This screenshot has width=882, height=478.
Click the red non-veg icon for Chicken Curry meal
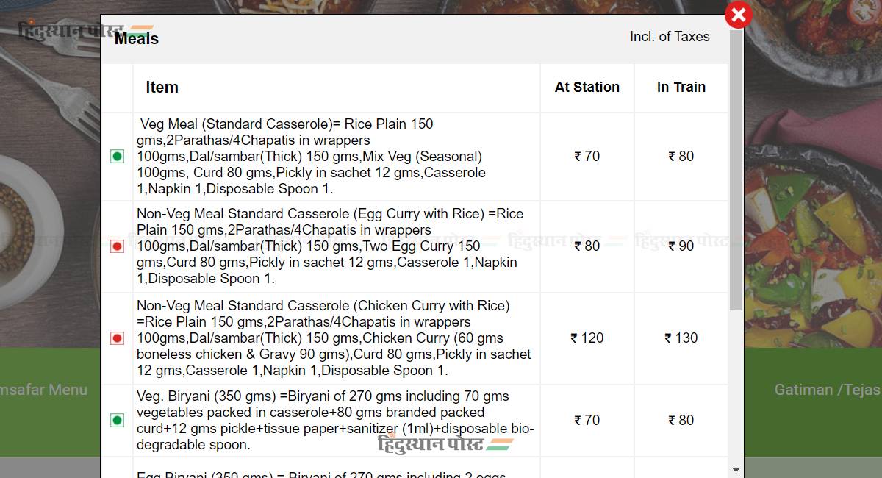117,338
